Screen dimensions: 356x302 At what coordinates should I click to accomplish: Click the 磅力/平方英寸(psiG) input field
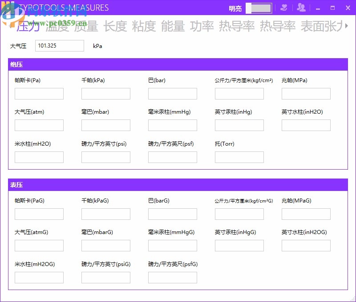[105, 277]
